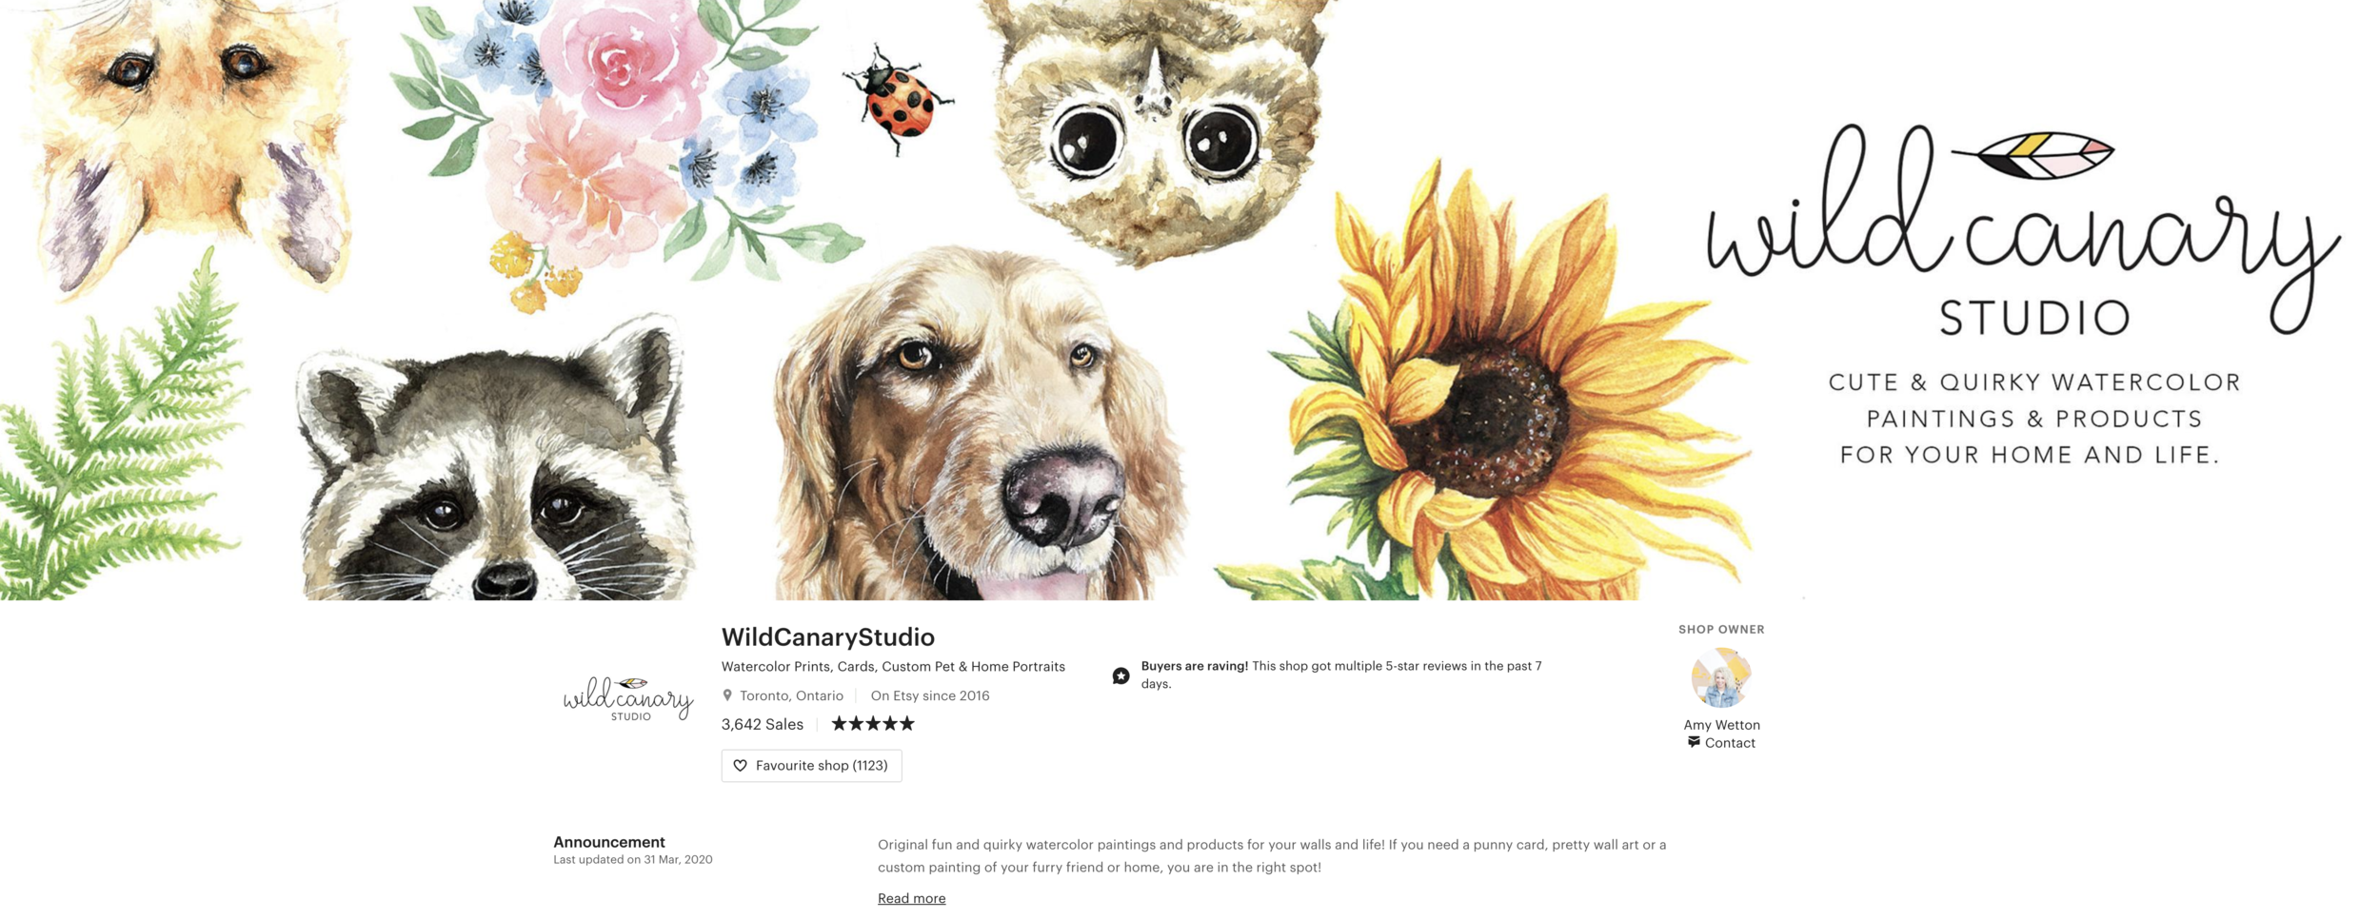Click the Favourite shop (1123) button
Viewport: 2380px width, 919px height.
pos(811,765)
